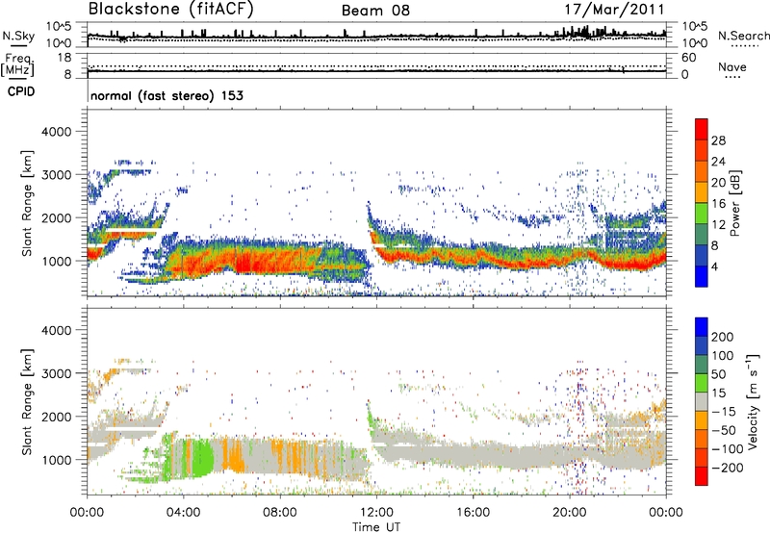
Task: Click the 'Blackstone (fitACF)' title text
Action: click(x=171, y=9)
